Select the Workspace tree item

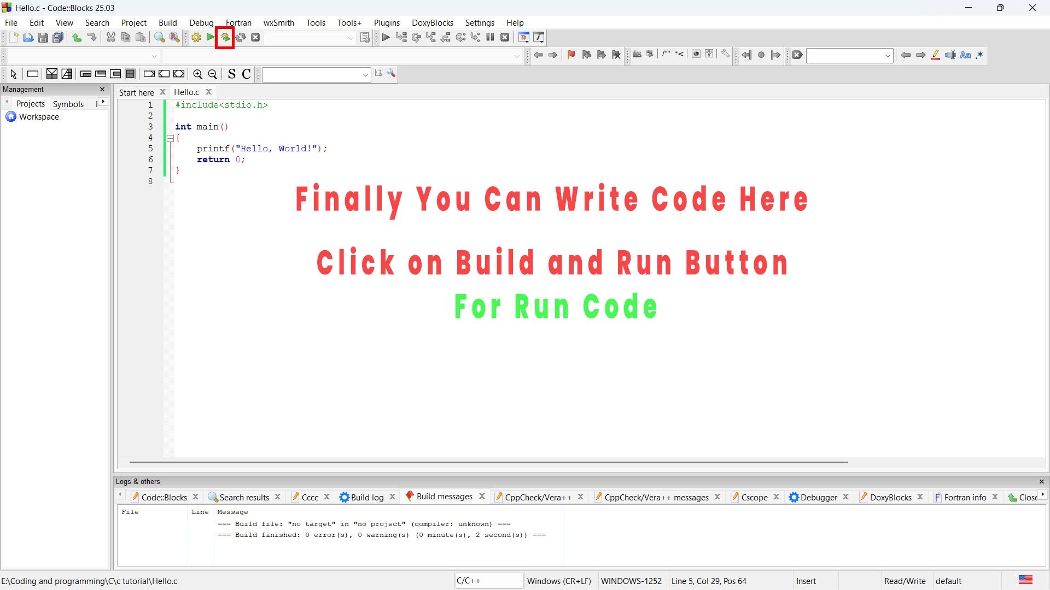pyautogui.click(x=38, y=117)
